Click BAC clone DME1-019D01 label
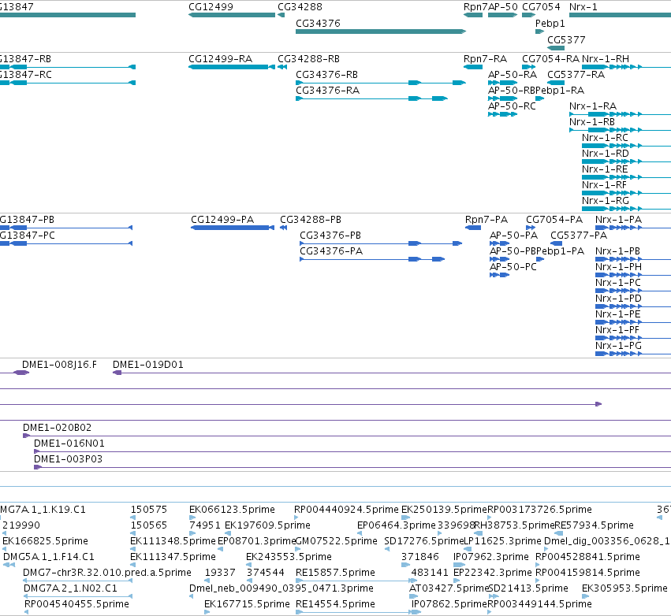Image resolution: width=671 pixels, height=616 pixels. point(148,365)
